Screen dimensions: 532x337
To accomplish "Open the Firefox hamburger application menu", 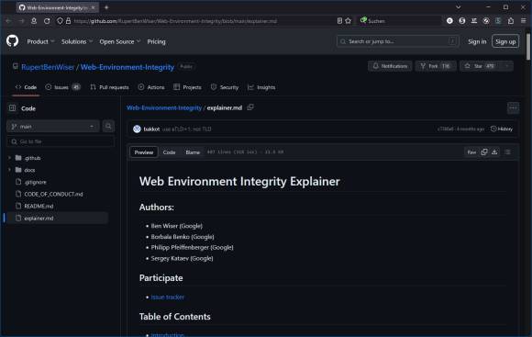I will tap(524, 21).
